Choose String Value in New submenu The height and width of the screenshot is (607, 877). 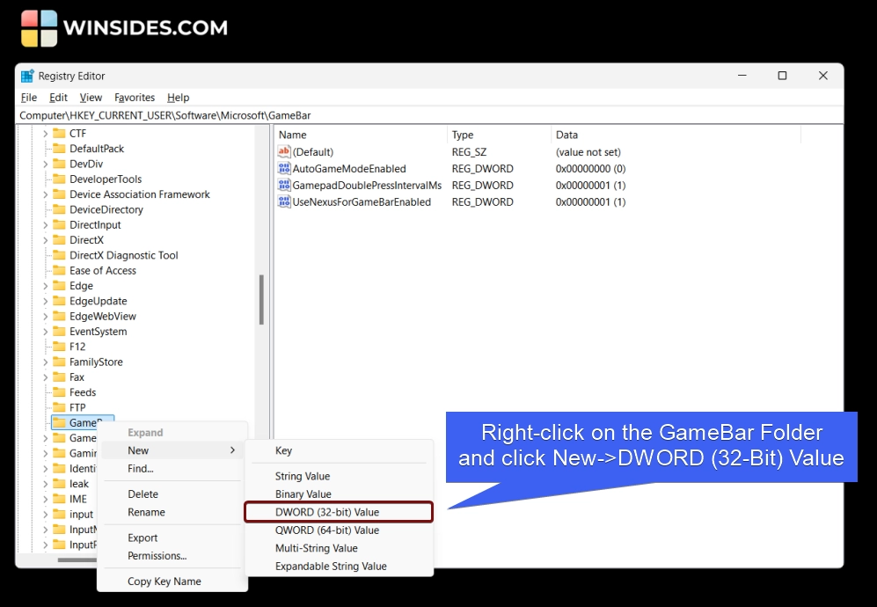click(x=339, y=476)
